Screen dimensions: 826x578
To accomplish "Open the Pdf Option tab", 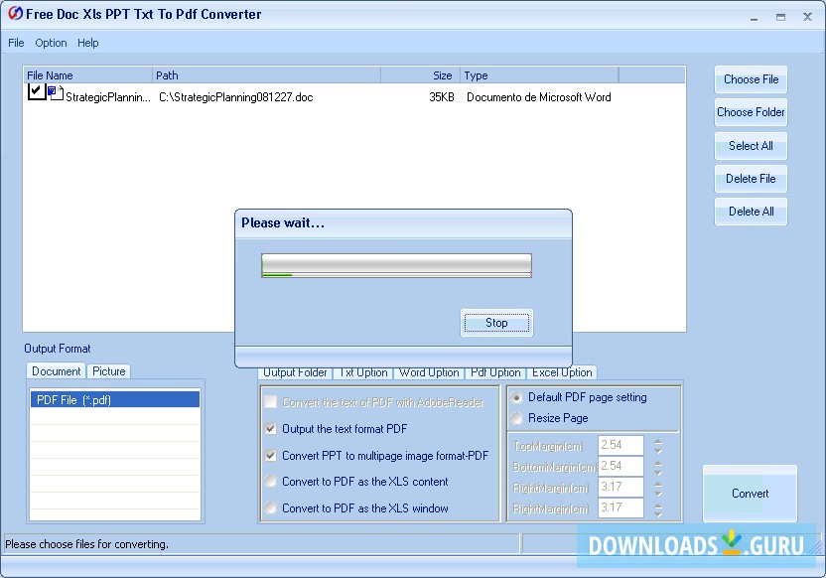I will pos(495,372).
